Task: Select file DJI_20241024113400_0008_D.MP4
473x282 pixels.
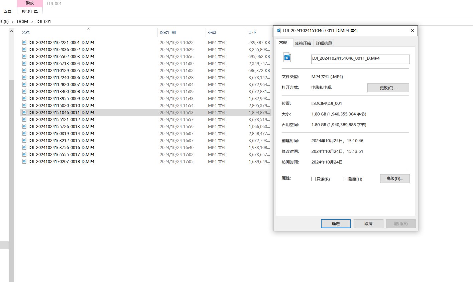Action: [61, 91]
